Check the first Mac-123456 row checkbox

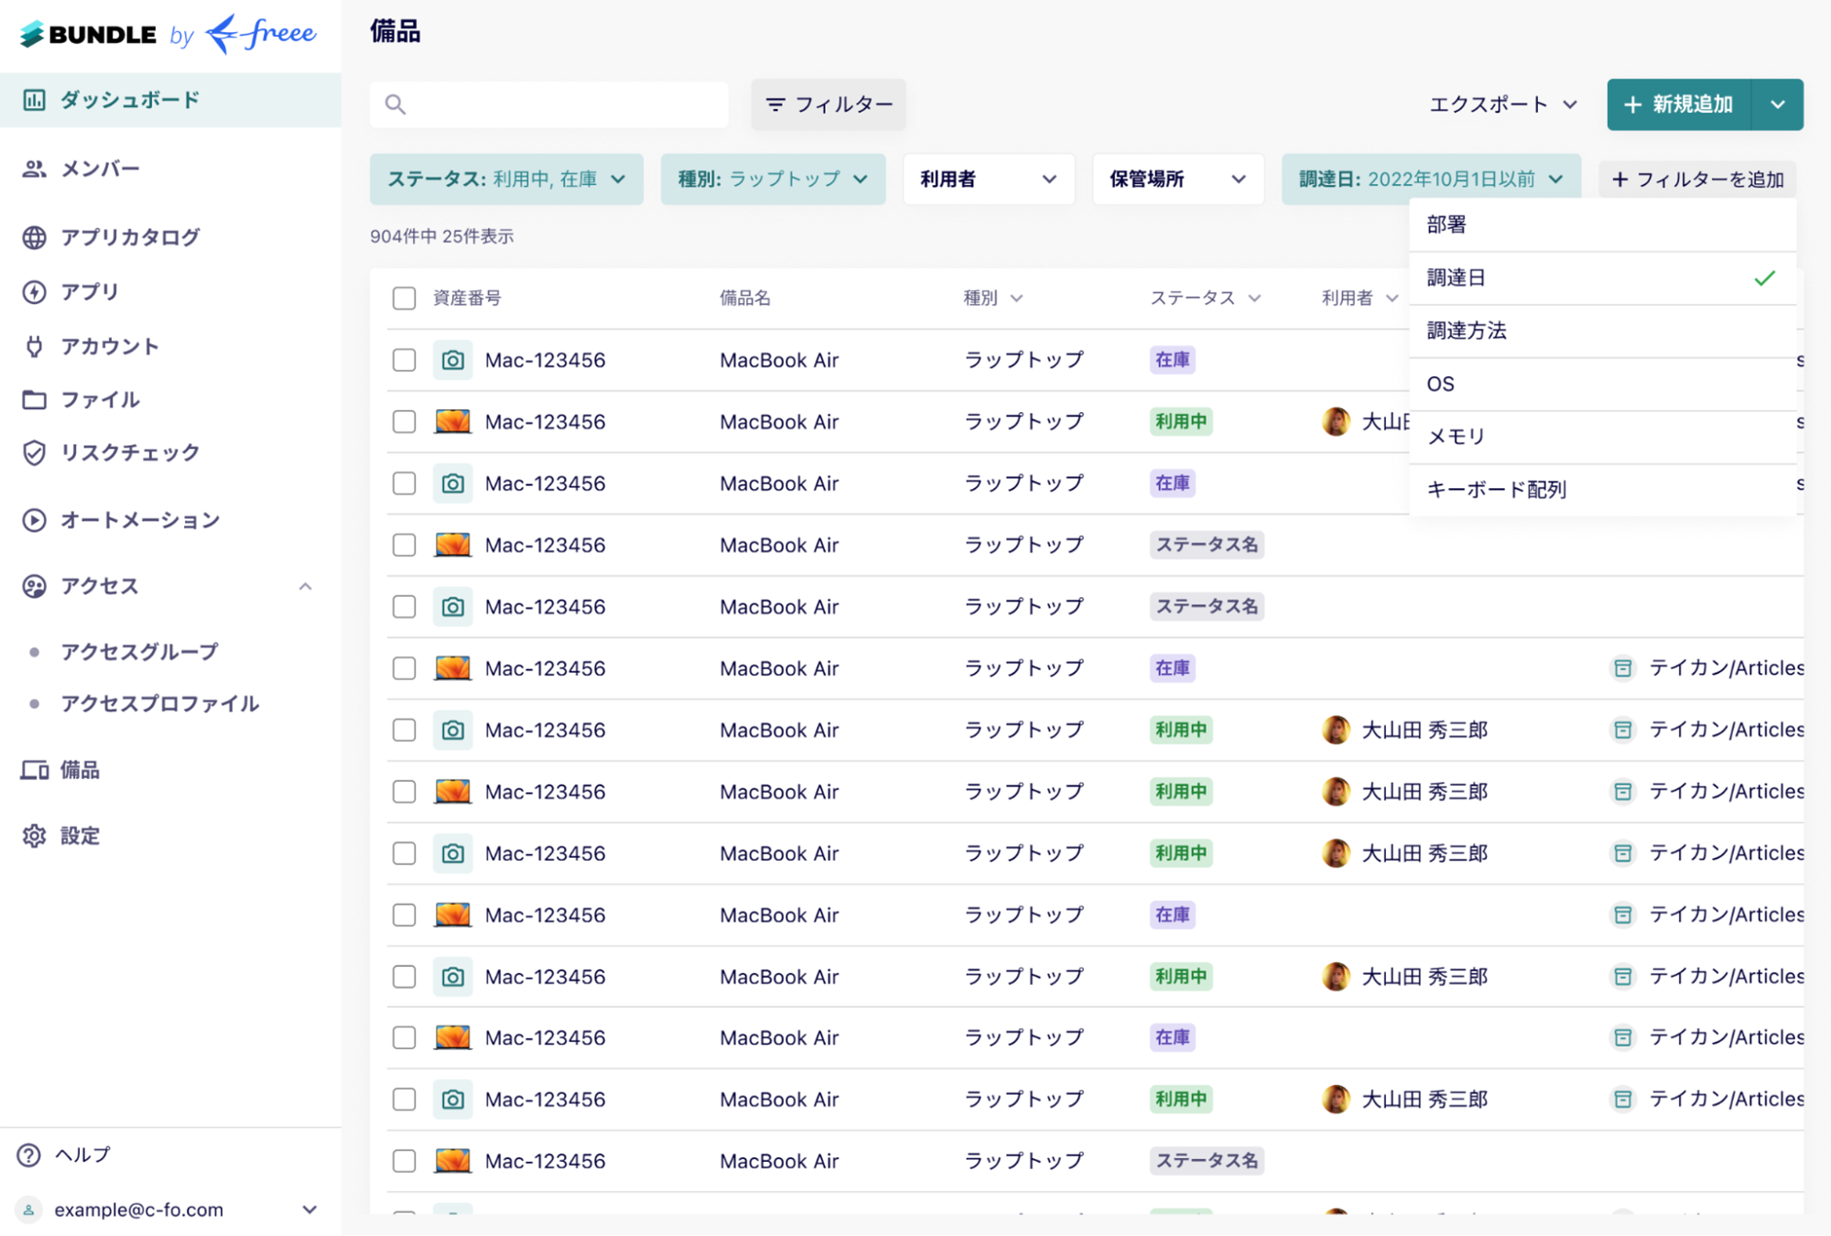[404, 360]
